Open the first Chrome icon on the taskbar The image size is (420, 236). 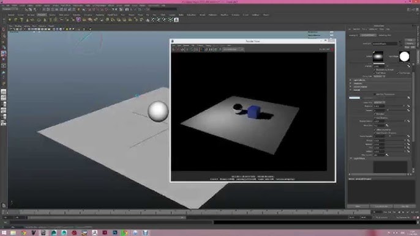coord(23,233)
